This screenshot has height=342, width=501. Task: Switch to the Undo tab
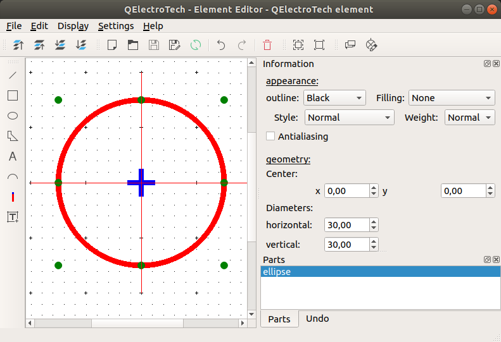317,319
